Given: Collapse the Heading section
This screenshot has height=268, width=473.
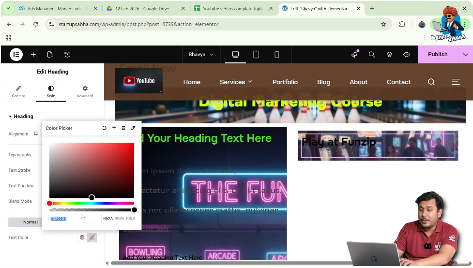Looking at the screenshot, I should pyautogui.click(x=21, y=117).
